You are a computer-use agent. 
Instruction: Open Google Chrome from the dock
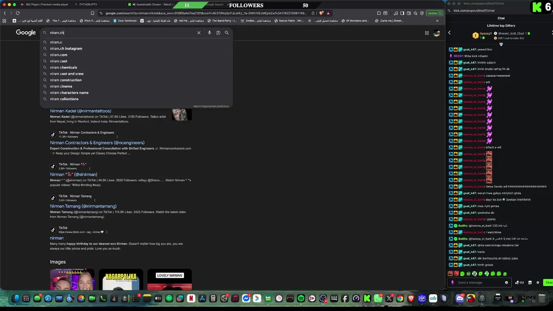400,298
